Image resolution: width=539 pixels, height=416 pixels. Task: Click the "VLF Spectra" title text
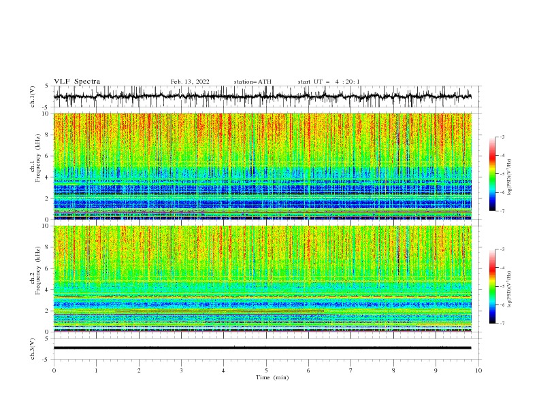(77, 82)
